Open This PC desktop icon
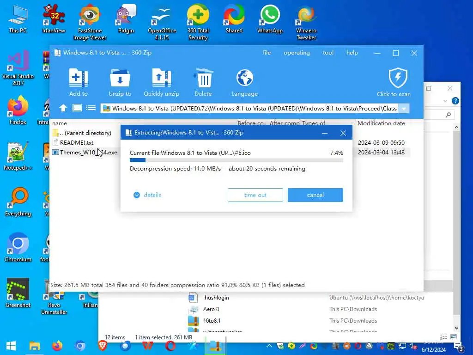This screenshot has height=355, width=473. coord(18,19)
